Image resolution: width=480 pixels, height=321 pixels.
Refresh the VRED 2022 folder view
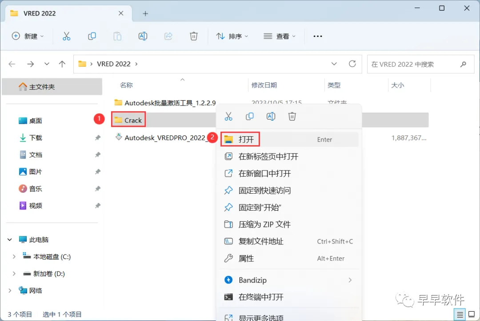[352, 64]
